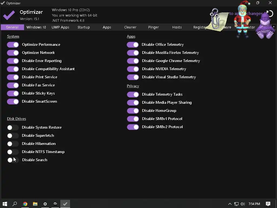
Task: Click the Apps section heading link
Action: [x=131, y=37]
